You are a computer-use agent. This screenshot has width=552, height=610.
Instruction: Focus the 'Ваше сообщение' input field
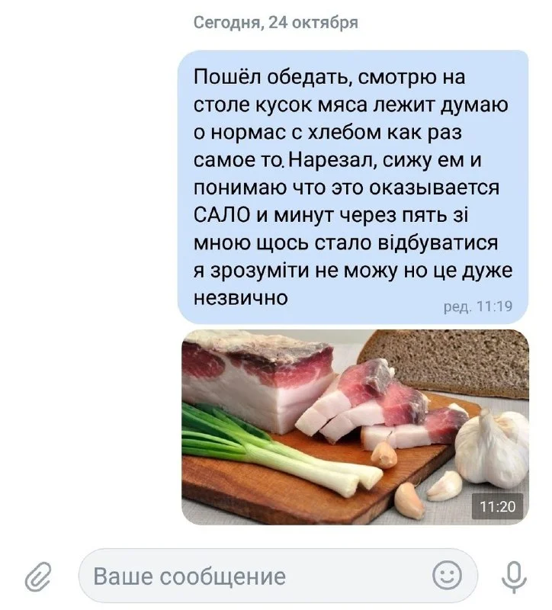click(x=278, y=576)
